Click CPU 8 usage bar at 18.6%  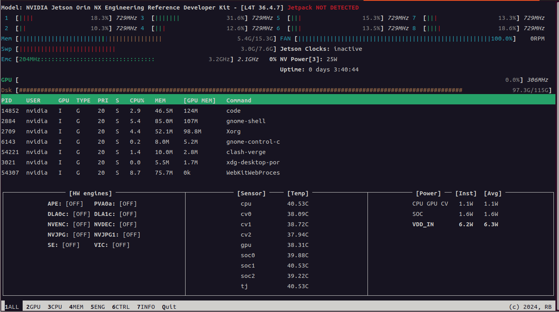coord(472,28)
